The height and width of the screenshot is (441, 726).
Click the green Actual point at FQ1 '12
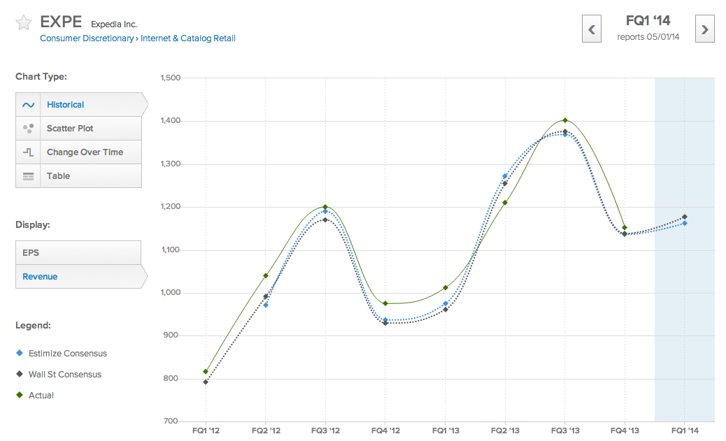point(206,372)
